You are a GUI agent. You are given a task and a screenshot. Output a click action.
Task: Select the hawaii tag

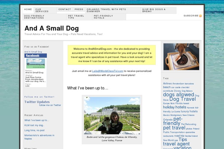pyautogui.click(x=186, y=104)
